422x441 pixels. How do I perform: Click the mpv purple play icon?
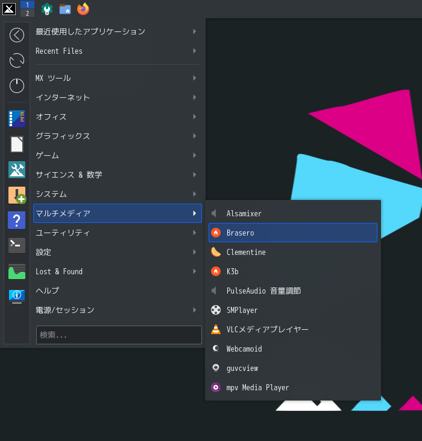point(216,387)
